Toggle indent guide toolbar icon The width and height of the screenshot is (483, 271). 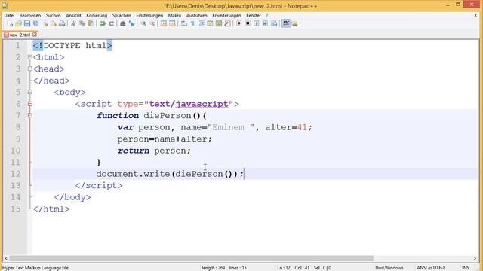tap(202, 23)
